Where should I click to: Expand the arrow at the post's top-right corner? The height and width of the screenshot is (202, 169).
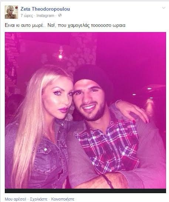point(163,8)
